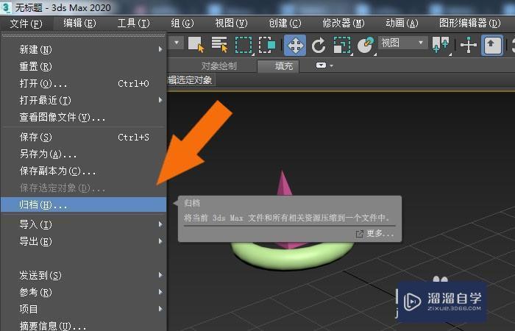The image size is (515, 331).
Task: Open the 文件(F) menu
Action: [26, 24]
